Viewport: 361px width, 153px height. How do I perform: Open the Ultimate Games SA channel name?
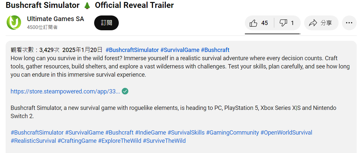[x=56, y=19]
